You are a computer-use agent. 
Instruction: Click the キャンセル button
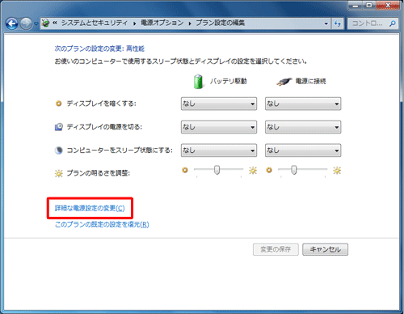click(325, 249)
